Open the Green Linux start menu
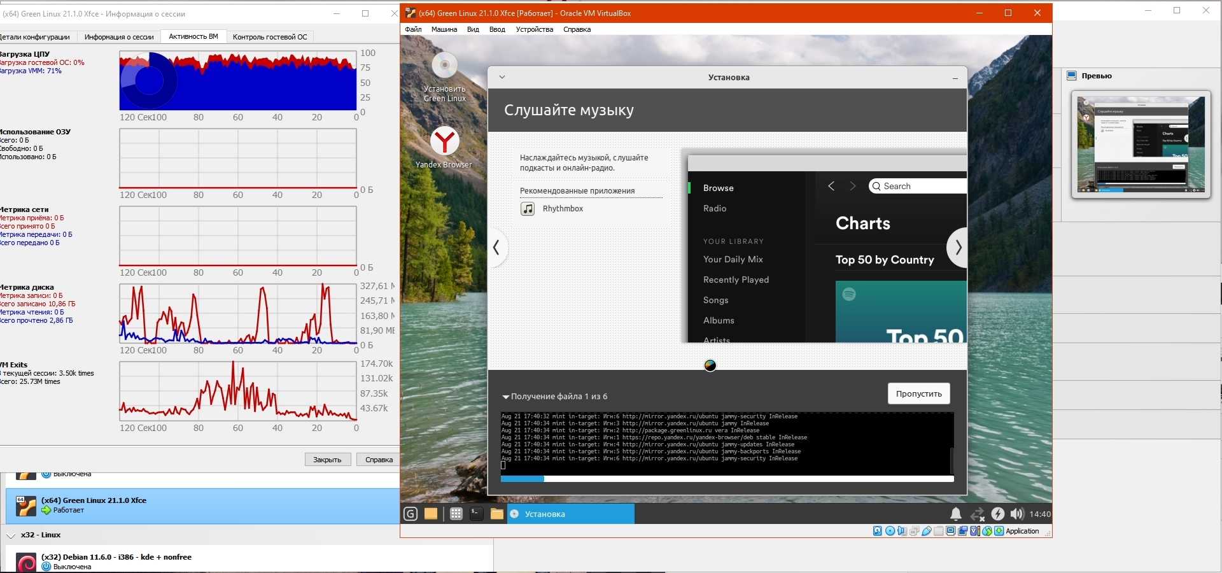The width and height of the screenshot is (1222, 573). (411, 514)
